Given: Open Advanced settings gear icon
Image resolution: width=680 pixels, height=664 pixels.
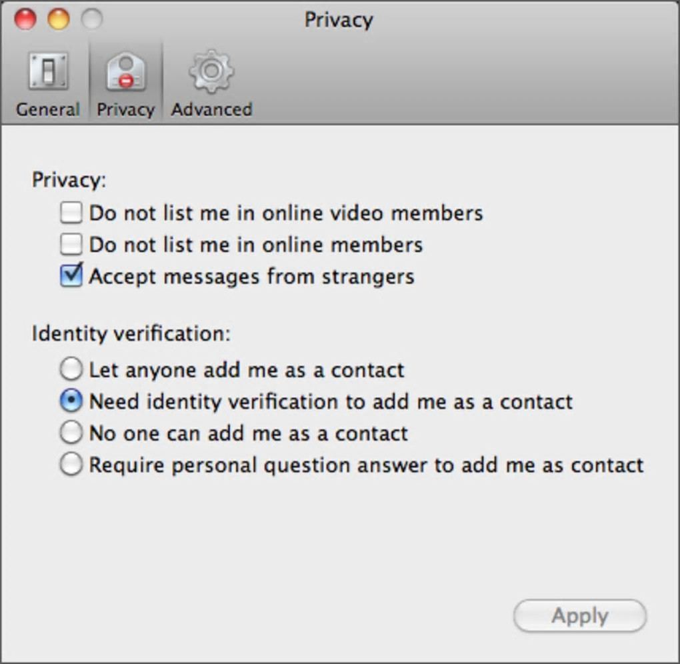Looking at the screenshot, I should pos(211,71).
